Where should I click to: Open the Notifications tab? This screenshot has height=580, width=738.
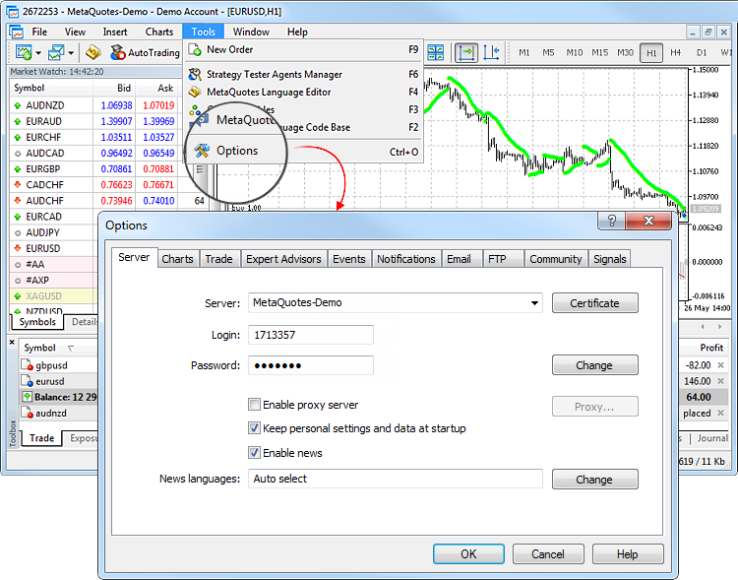(x=406, y=259)
